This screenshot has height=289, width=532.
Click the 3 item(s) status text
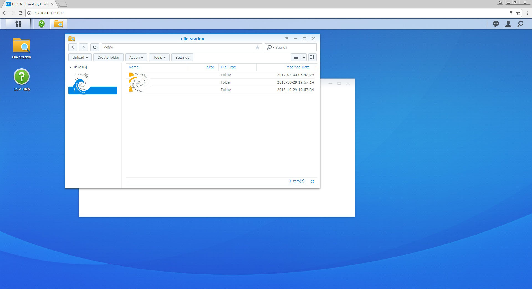click(296, 181)
